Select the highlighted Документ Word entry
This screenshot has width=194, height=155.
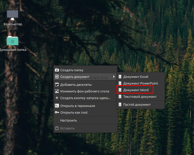tap(136, 90)
